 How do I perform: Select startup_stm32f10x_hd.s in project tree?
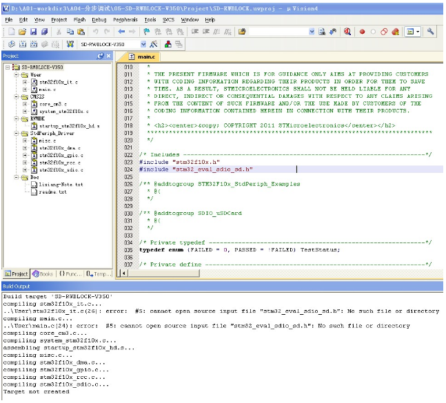(69, 126)
